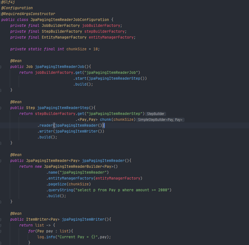Click the .queryString( method call

[61, 190]
